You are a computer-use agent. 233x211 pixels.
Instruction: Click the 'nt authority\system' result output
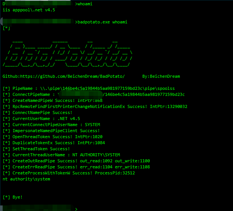[x=26, y=179]
